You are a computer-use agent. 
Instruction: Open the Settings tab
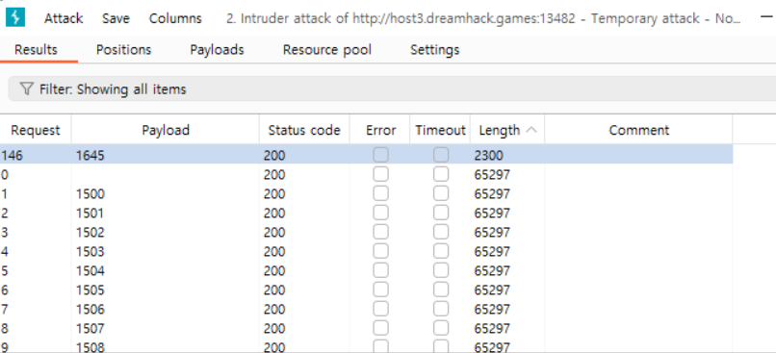click(435, 50)
